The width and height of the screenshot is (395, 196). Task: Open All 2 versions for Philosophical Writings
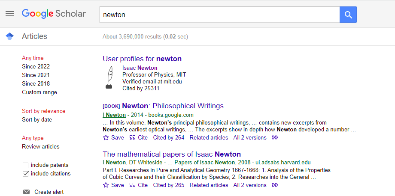250,137
